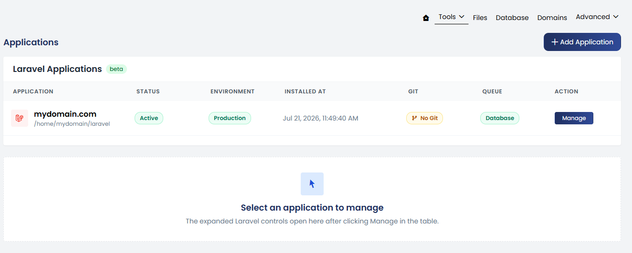This screenshot has height=253, width=632.
Task: Go to the home icon in navigation
Action: pyautogui.click(x=426, y=18)
